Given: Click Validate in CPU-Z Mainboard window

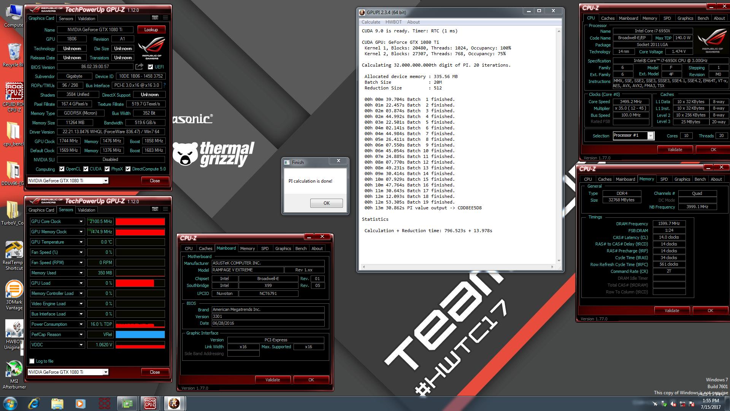Looking at the screenshot, I should [x=273, y=380].
